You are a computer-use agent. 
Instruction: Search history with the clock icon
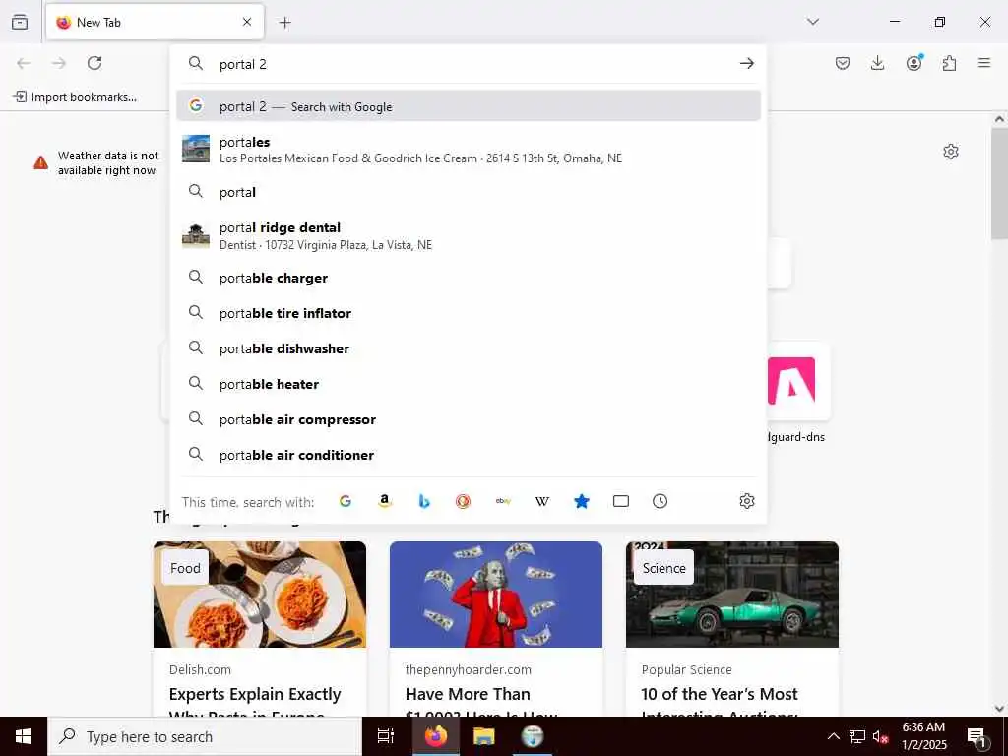(x=660, y=501)
